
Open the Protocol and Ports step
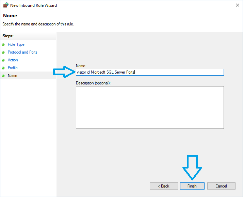click(x=22, y=52)
